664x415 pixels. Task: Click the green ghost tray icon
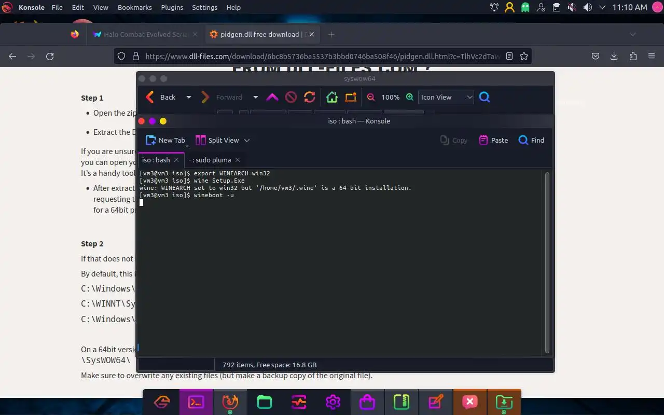pos(525,7)
